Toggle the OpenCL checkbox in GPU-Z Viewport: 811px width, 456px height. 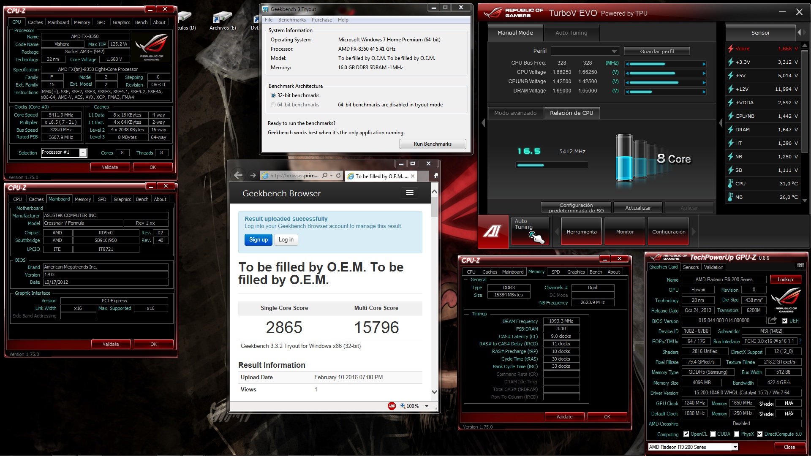pyautogui.click(x=686, y=434)
